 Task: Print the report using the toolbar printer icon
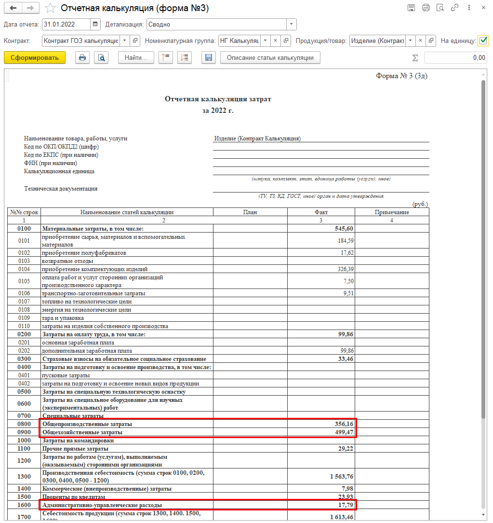point(82,58)
